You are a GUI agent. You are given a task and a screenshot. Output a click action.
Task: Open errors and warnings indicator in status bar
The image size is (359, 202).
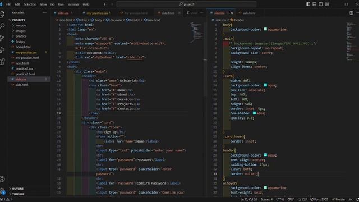click(x=6, y=200)
